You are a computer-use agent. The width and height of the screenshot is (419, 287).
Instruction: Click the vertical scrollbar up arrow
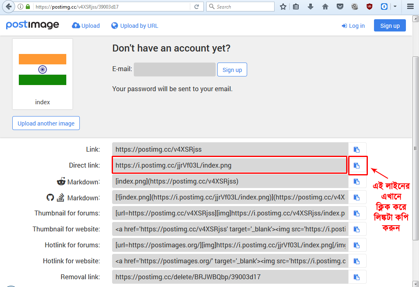416,19
